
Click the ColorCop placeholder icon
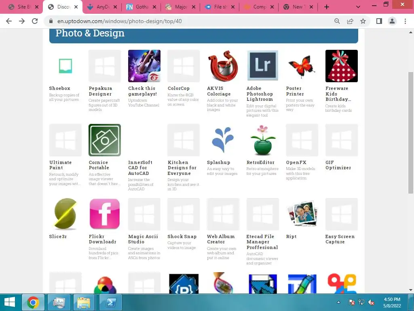point(184,66)
